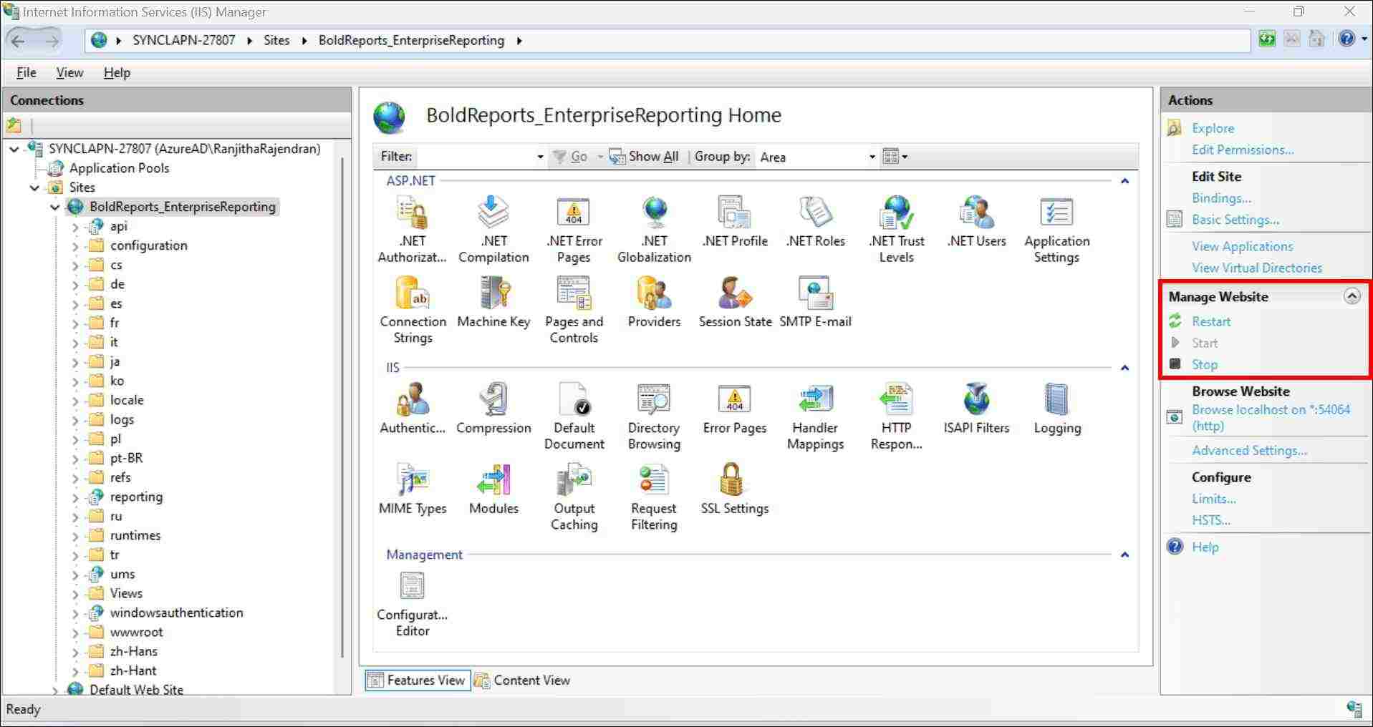The height and width of the screenshot is (727, 1373).
Task: Open .NET Compilation feature
Action: (x=493, y=229)
